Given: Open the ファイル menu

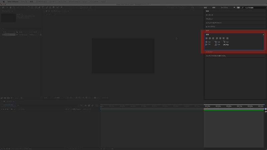Looking at the screenshot, I should point(24,1).
